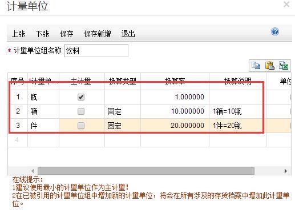Click the empty unit cell in row 4
The width and height of the screenshot is (295, 213).
coord(43,140)
